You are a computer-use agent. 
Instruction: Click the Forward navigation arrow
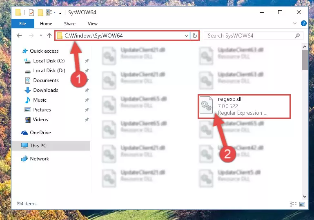click(x=31, y=36)
